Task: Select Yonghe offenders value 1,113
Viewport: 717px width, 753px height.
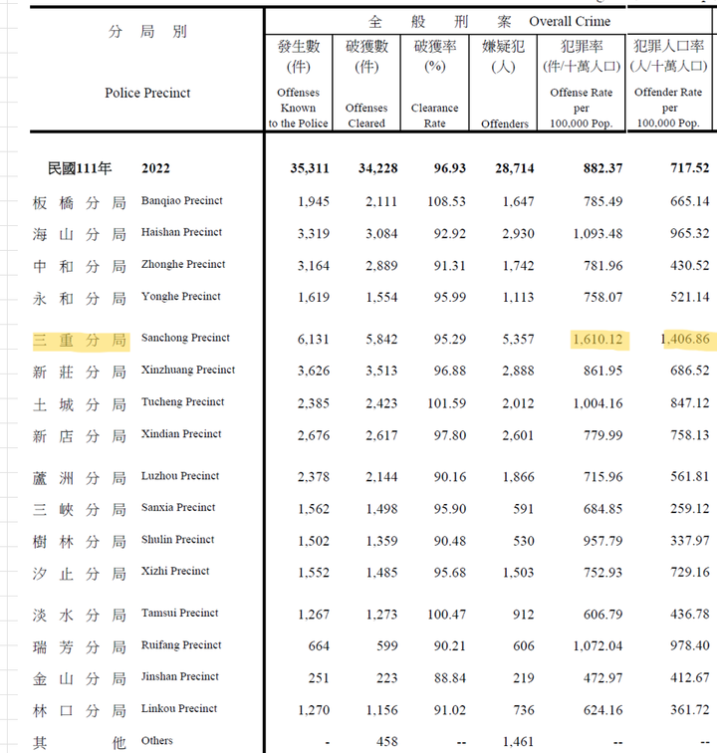Action: coord(518,298)
